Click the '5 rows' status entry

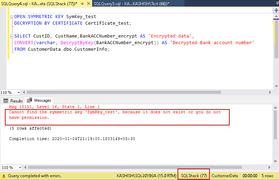(x=268, y=176)
